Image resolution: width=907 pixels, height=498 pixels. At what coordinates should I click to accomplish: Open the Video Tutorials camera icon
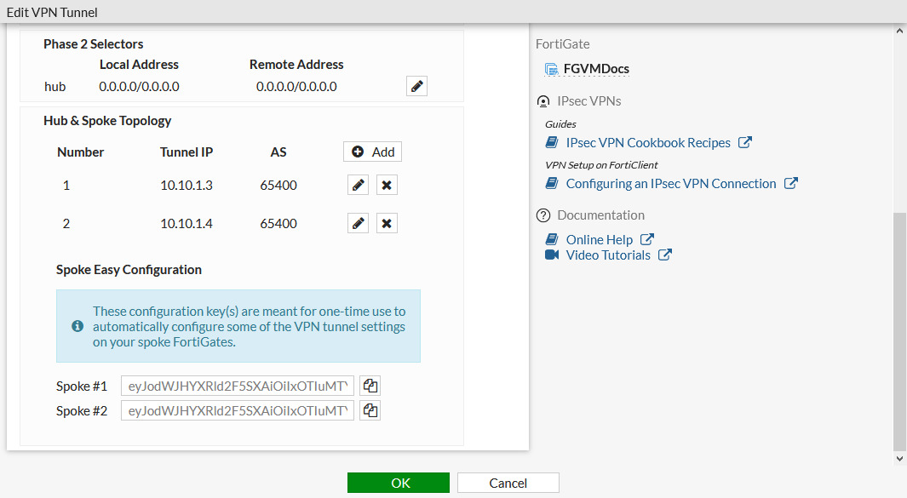click(552, 255)
